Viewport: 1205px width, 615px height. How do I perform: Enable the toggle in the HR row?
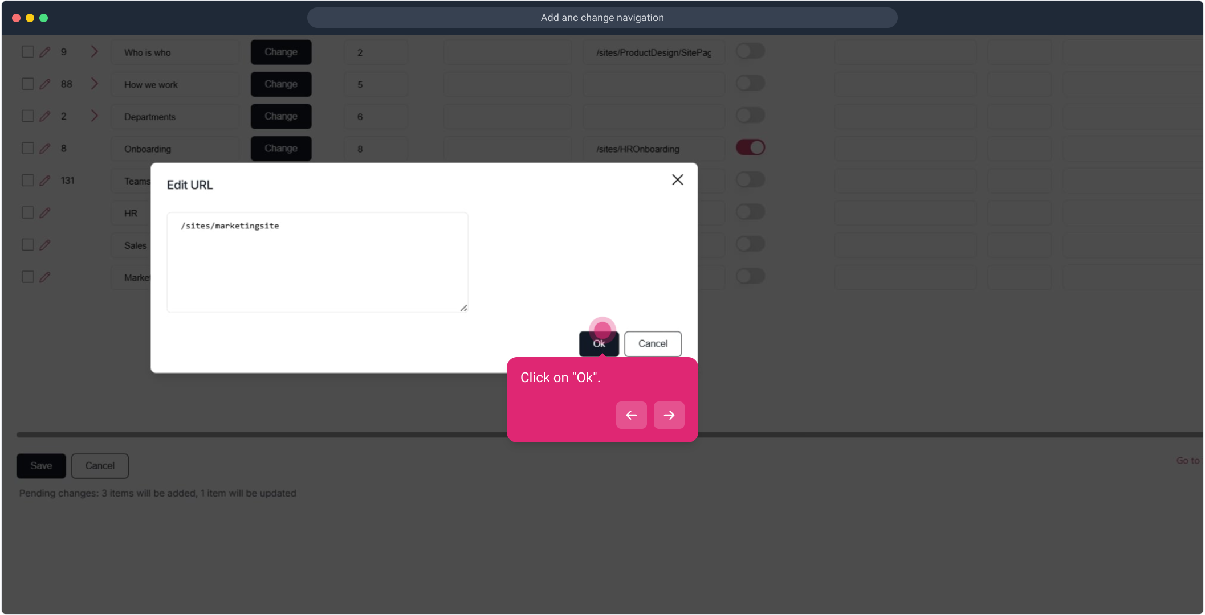[x=750, y=212]
